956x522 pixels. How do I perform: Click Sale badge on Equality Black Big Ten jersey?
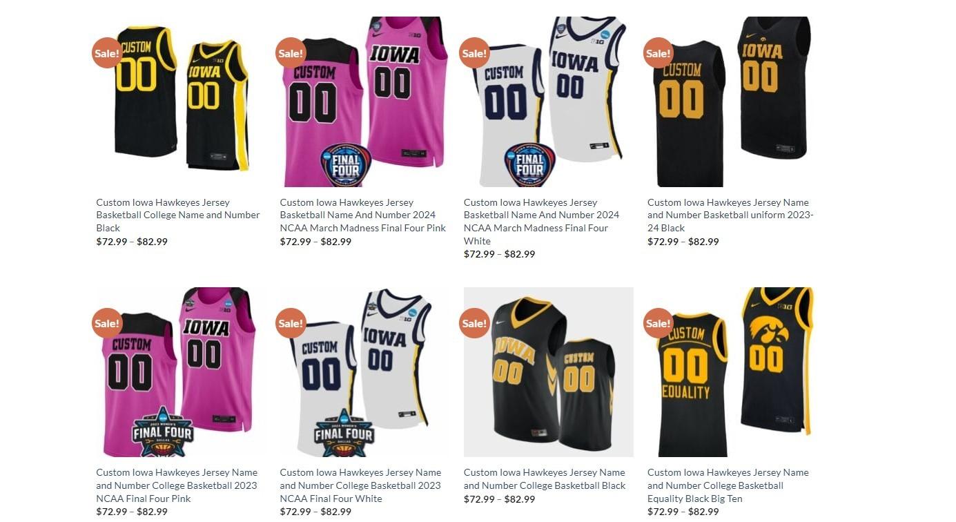pos(659,323)
